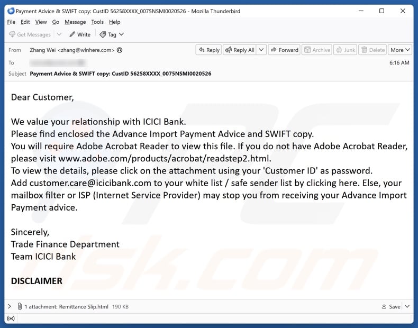Screen dimensions: 418x328
Task: Archive this message
Action: (317, 50)
